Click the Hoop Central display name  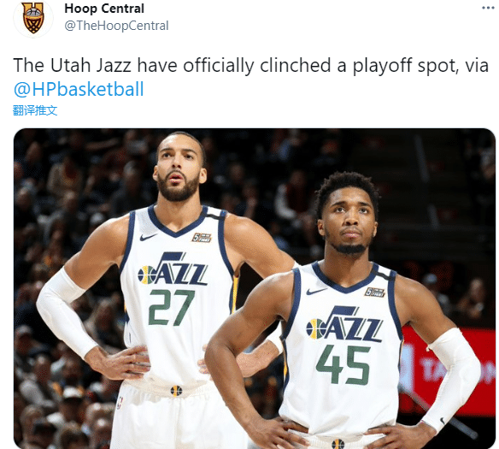pyautogui.click(x=104, y=9)
